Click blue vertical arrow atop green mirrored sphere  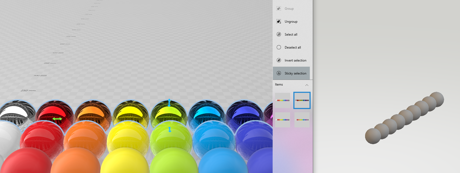[169, 103]
